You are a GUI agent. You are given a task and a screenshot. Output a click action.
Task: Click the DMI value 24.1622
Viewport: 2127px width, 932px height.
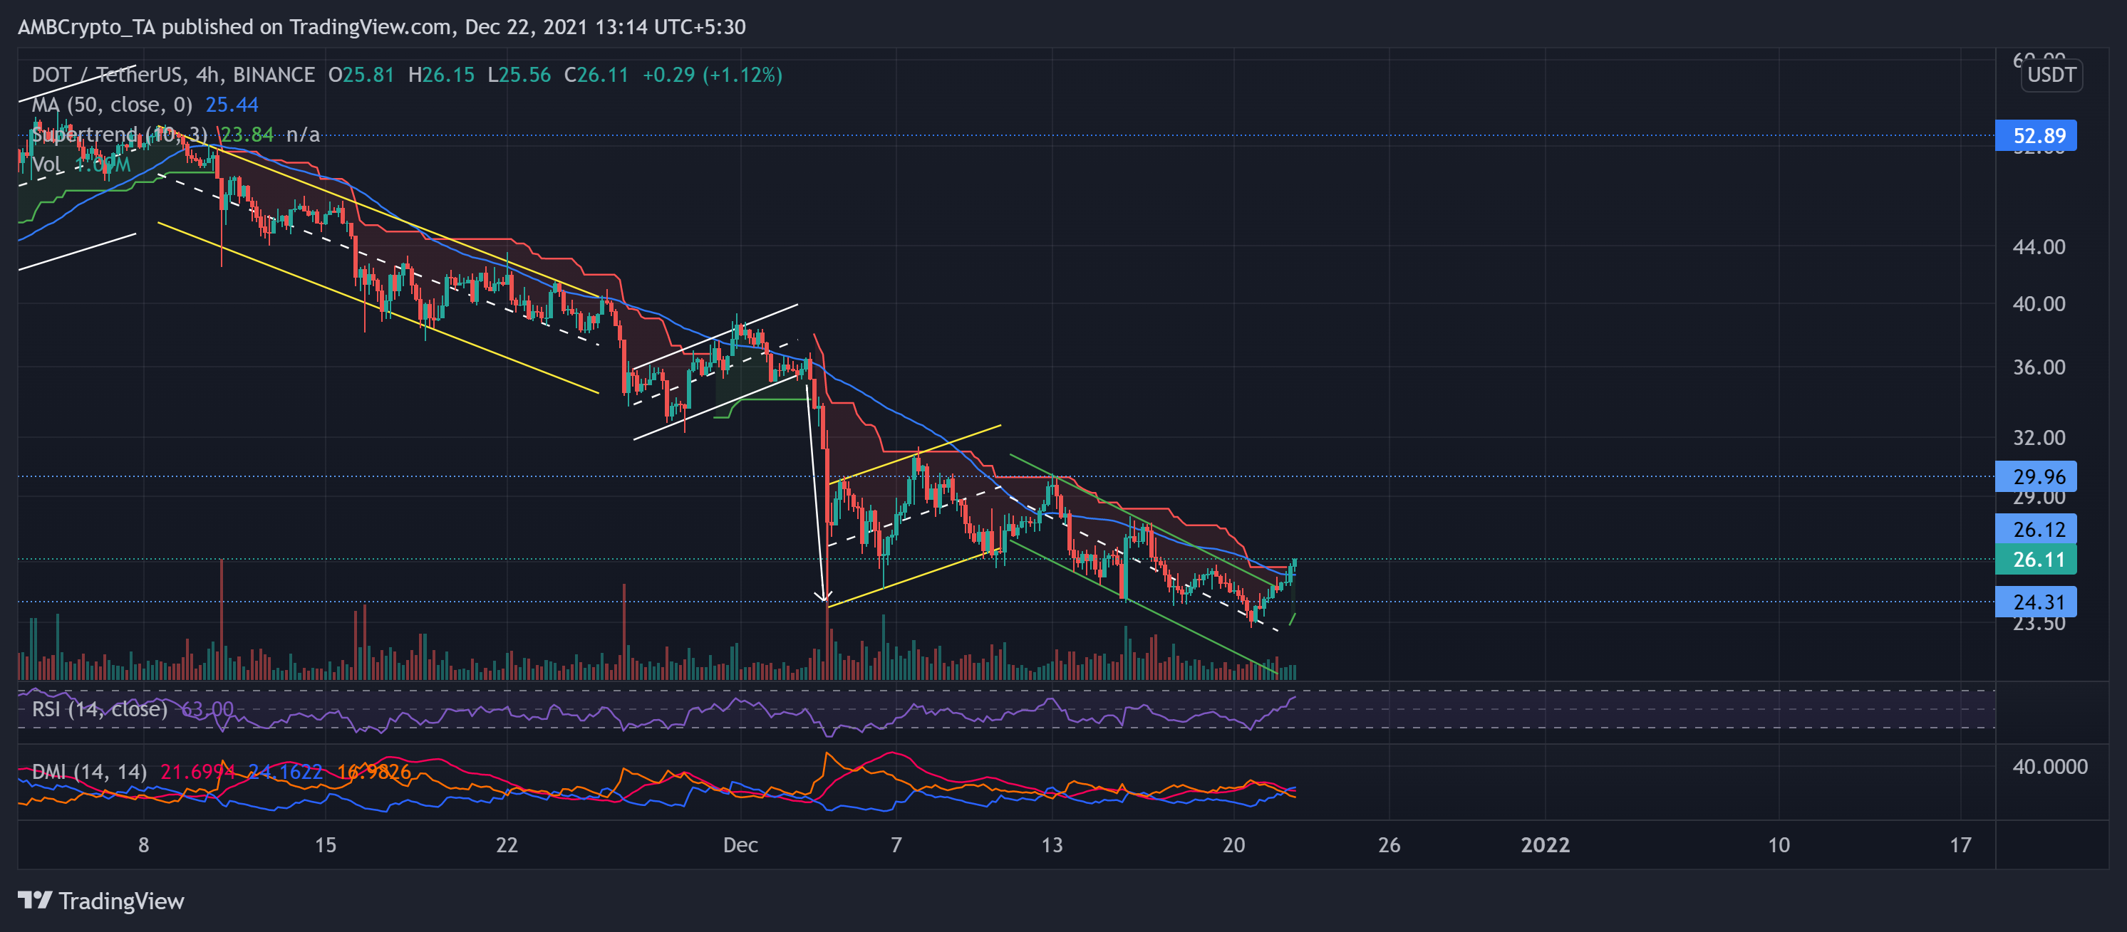tap(286, 772)
